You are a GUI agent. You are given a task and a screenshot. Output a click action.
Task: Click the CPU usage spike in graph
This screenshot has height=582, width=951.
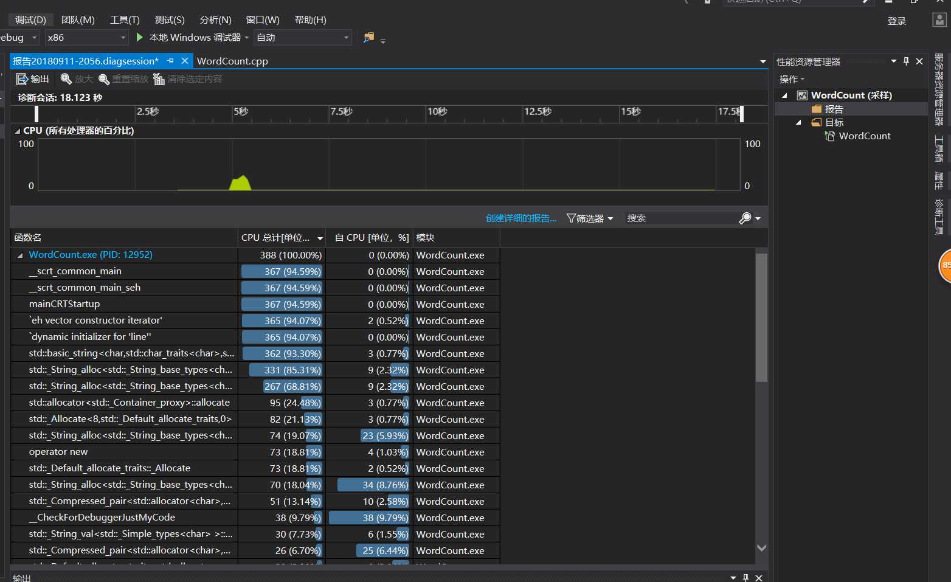[x=240, y=183]
